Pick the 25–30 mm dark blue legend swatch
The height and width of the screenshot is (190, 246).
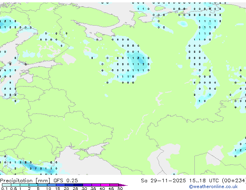click(x=78, y=185)
